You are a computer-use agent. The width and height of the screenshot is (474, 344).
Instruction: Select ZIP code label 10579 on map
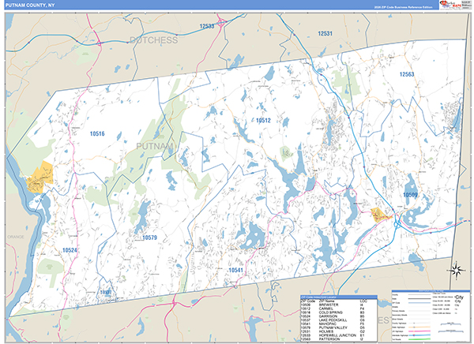tap(149, 237)
